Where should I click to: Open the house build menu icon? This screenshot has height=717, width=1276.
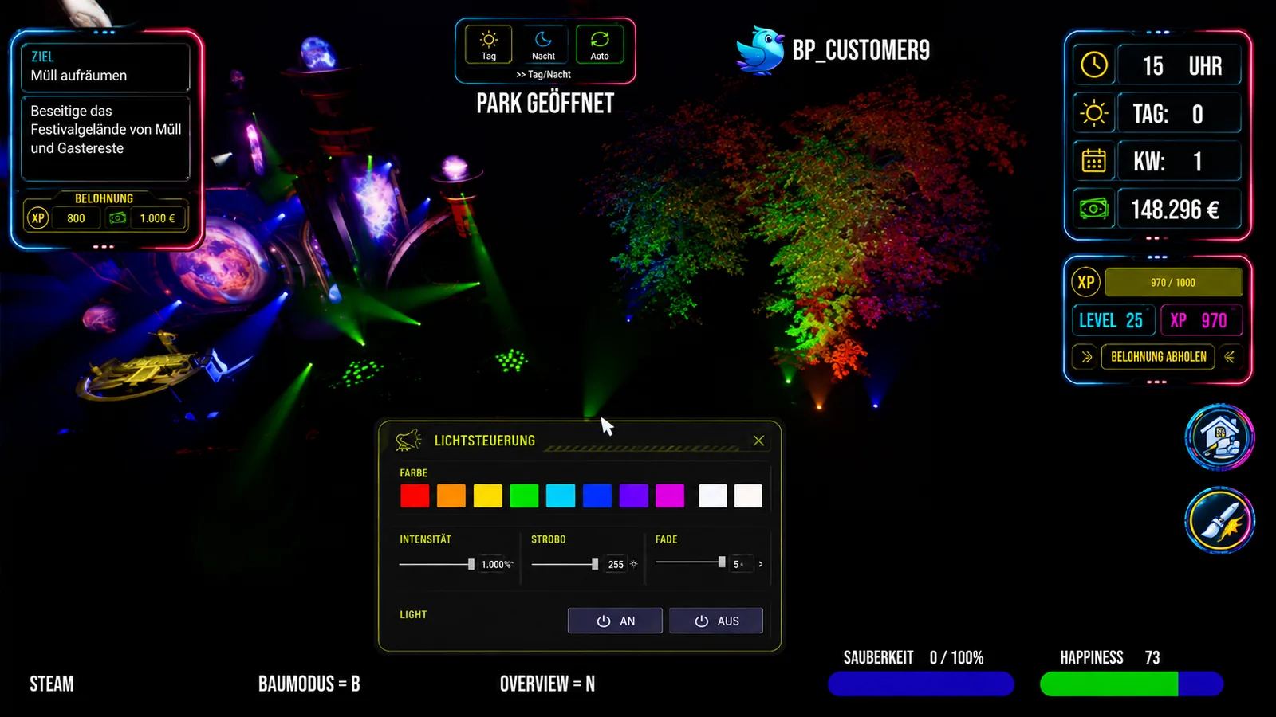(1219, 437)
